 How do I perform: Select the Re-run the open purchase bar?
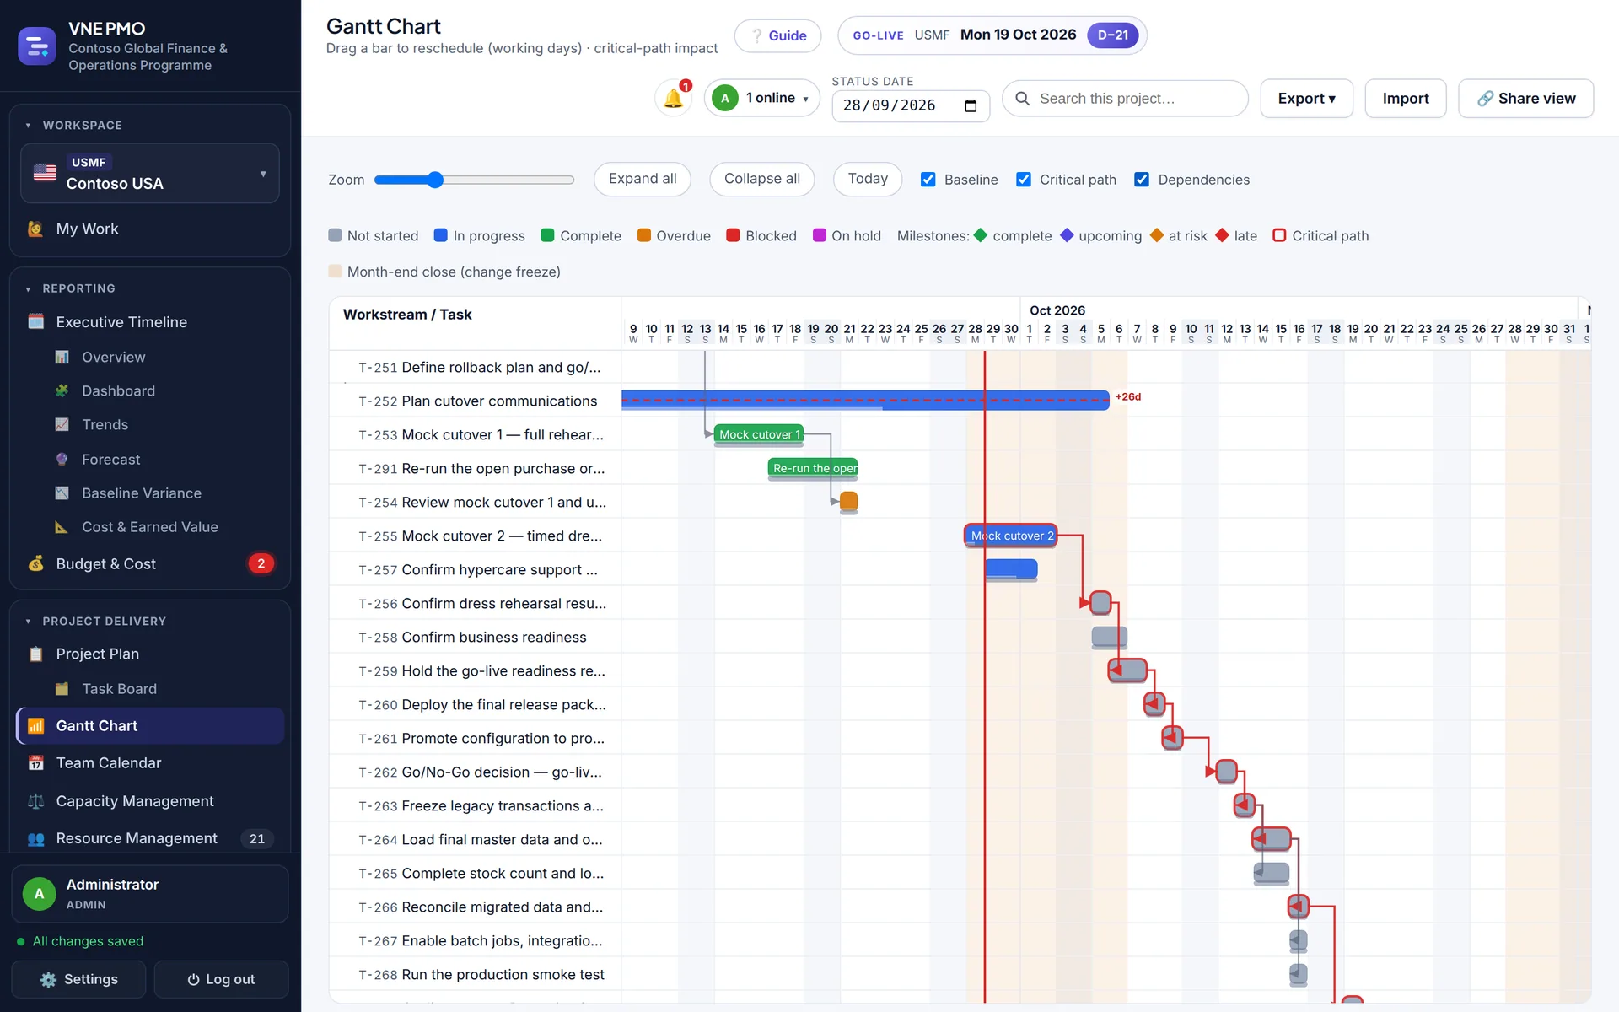pos(813,468)
